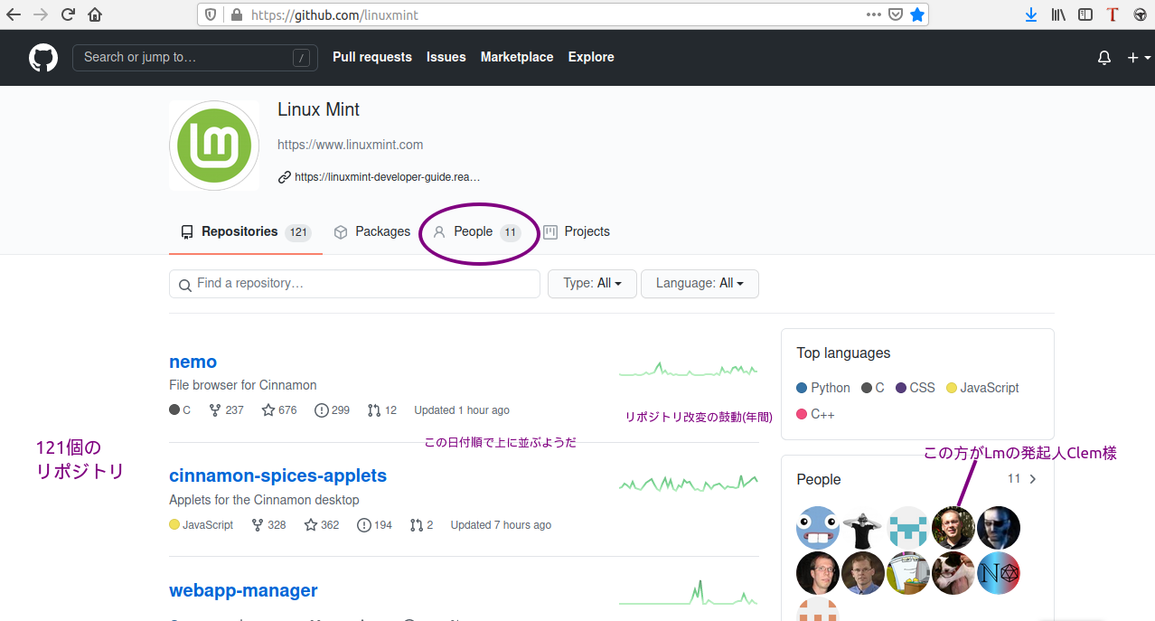1155x621 pixels.
Task: Open the Language: All dropdown
Action: click(700, 283)
